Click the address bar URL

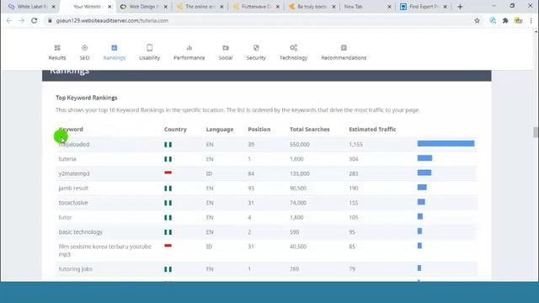(112, 20)
